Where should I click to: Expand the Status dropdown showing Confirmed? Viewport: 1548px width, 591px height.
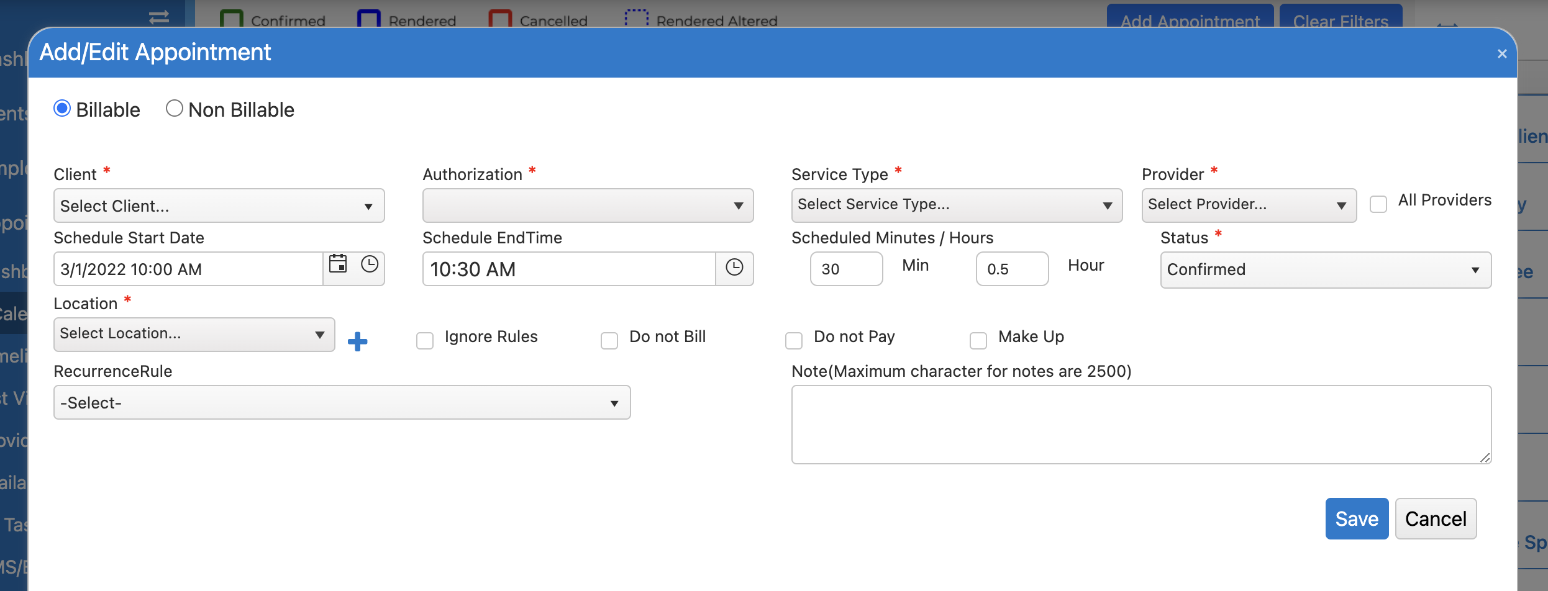click(1326, 270)
